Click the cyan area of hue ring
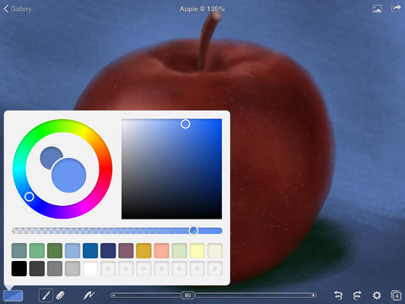 (x=19, y=169)
